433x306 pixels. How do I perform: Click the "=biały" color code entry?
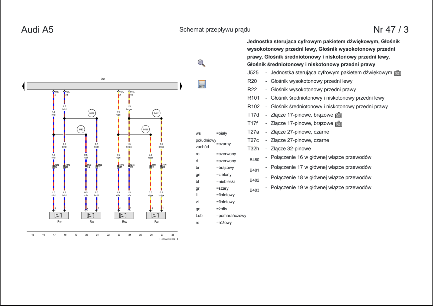coord(222,133)
